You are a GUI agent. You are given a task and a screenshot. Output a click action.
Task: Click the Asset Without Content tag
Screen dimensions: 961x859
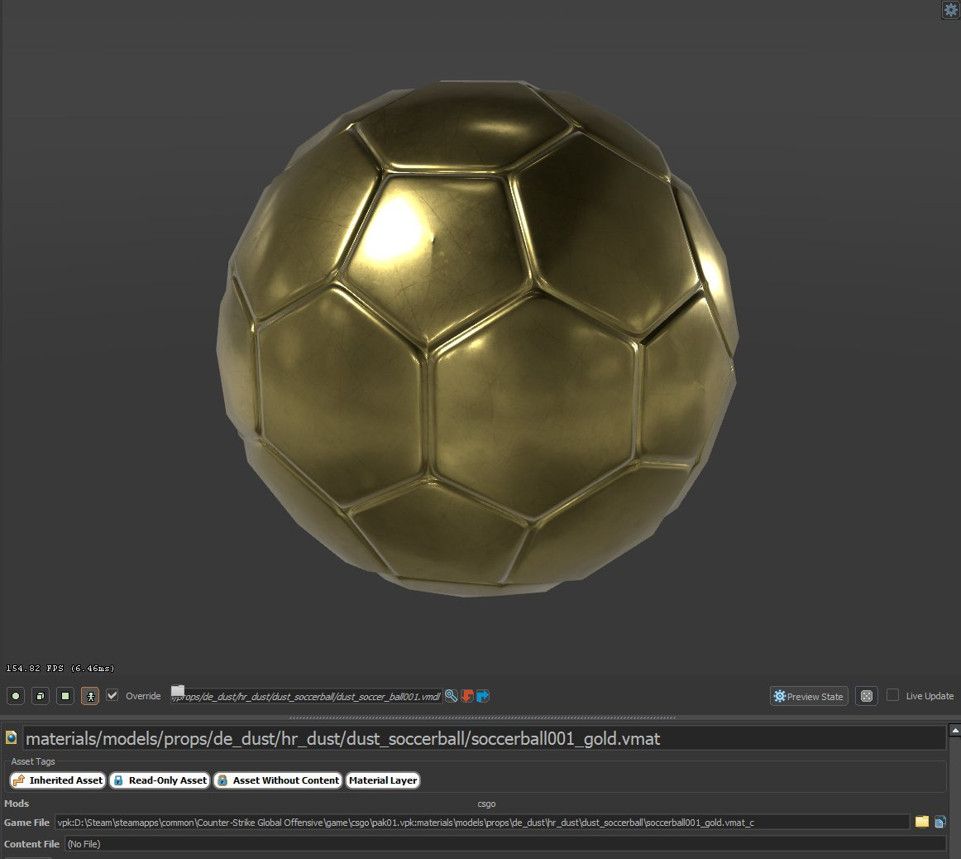tap(277, 780)
